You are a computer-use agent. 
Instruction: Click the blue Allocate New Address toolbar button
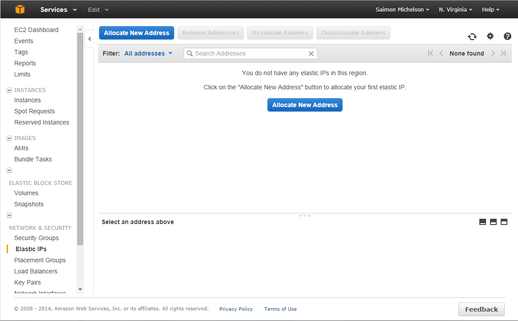click(136, 33)
